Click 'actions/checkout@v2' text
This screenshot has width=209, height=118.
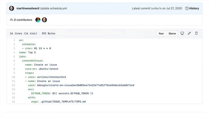(x=52, y=77)
